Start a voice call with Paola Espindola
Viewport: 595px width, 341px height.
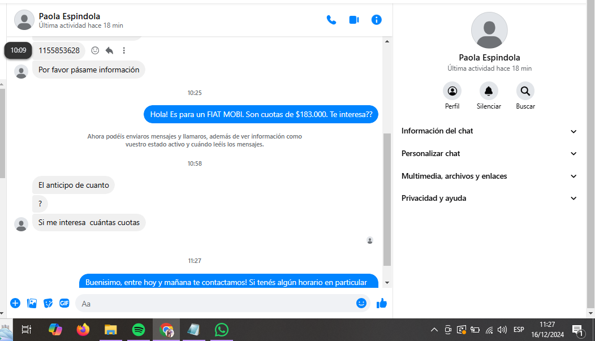pos(331,20)
